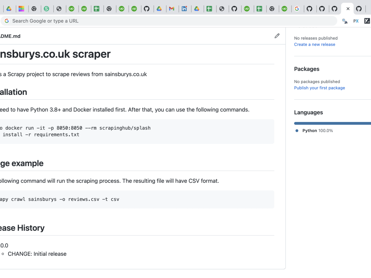371x278 pixels.
Task: Open Upwork tab just left of Google G tab
Action: point(284,9)
